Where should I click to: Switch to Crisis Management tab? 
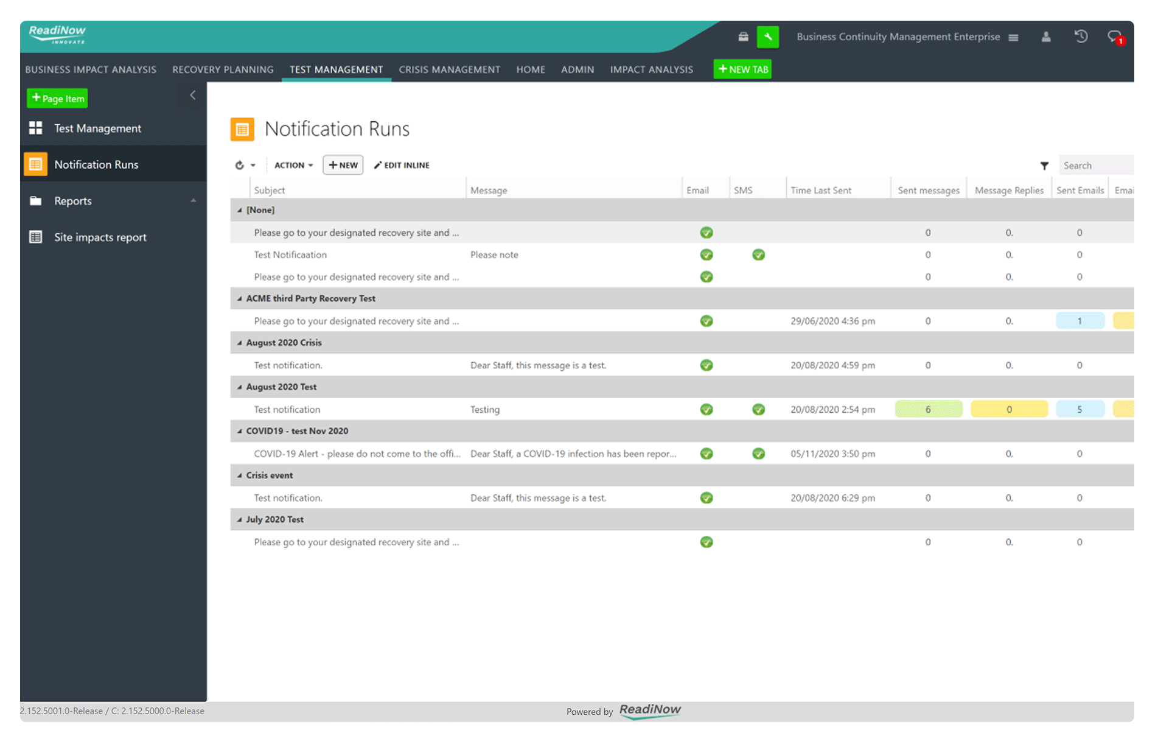point(449,69)
